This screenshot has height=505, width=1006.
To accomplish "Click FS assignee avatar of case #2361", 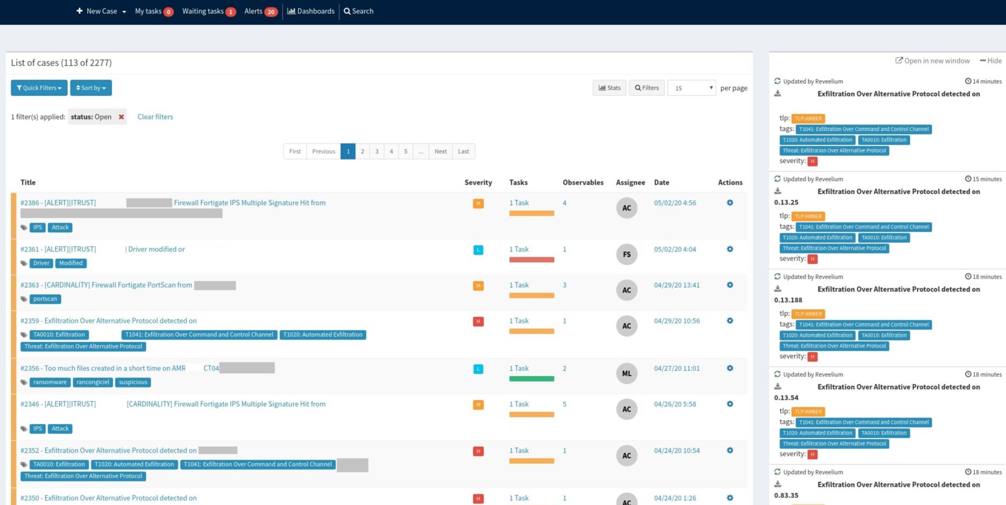I will click(627, 255).
